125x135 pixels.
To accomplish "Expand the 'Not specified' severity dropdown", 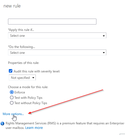I will coord(22,77).
